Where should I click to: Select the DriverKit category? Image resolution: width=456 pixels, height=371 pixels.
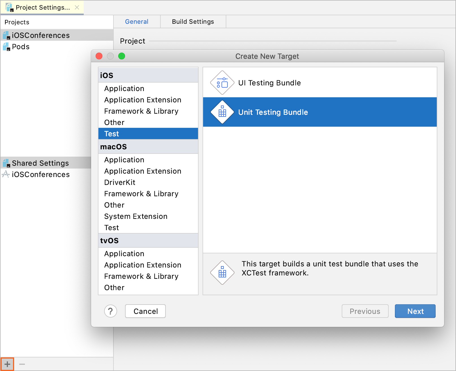(148, 182)
